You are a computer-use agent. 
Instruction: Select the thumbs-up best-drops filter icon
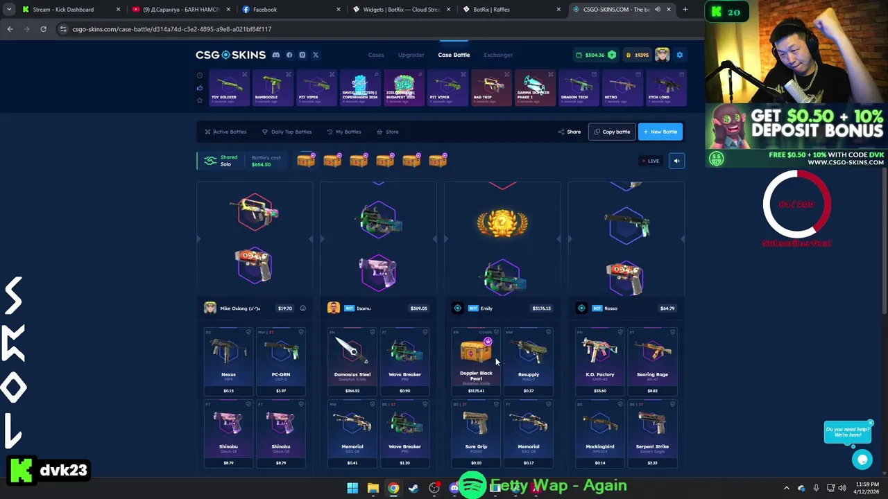[x=200, y=88]
